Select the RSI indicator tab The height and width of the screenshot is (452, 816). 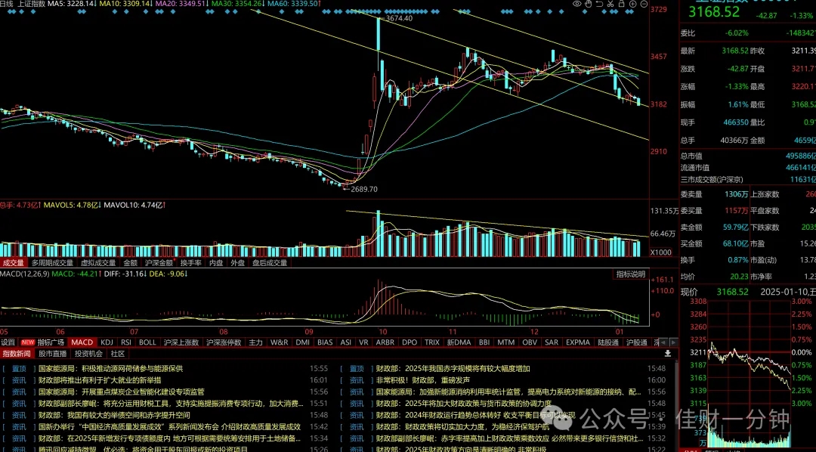pyautogui.click(x=126, y=342)
